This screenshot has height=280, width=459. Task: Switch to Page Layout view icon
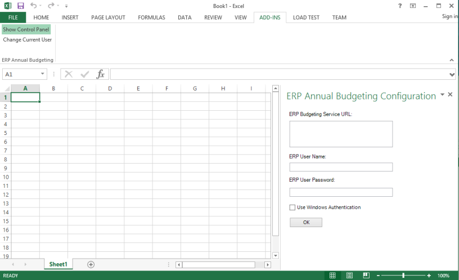pos(349,276)
